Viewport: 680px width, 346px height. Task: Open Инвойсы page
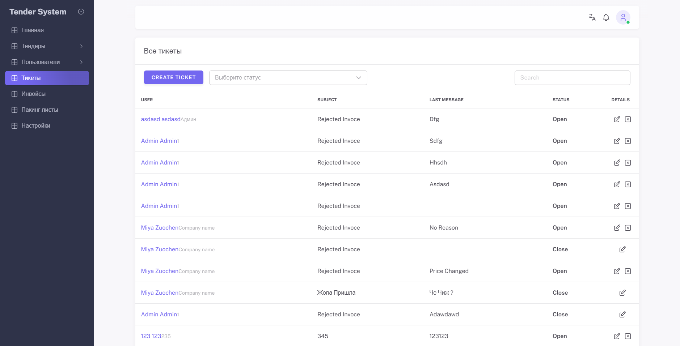[47, 94]
